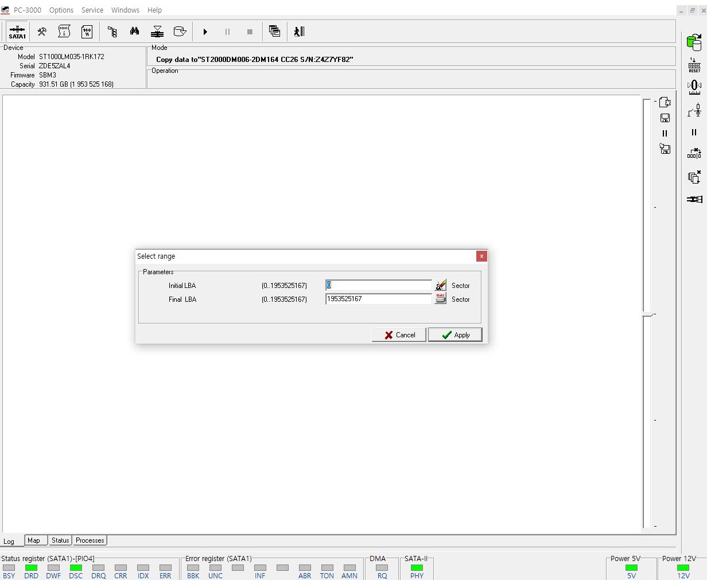
Task: Click the vertical slider thumb beside log area
Action: click(647, 314)
